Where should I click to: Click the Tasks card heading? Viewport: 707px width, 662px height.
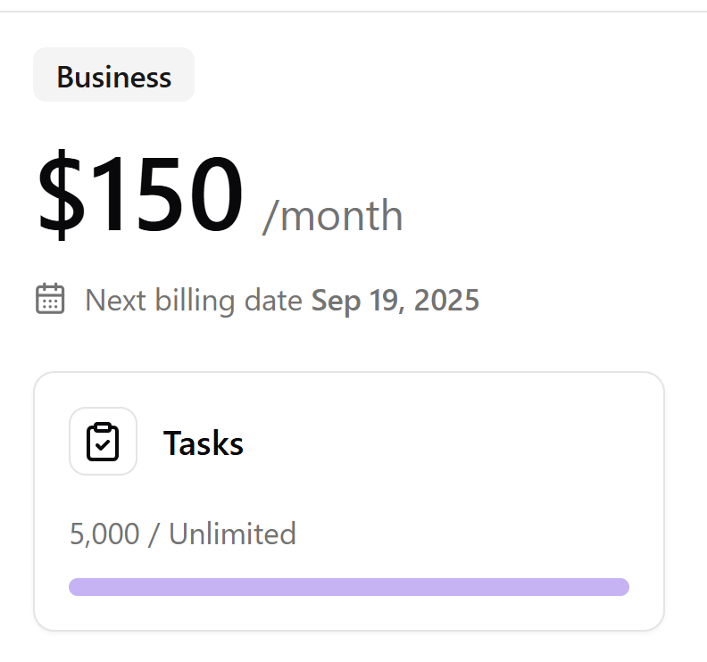pos(204,443)
